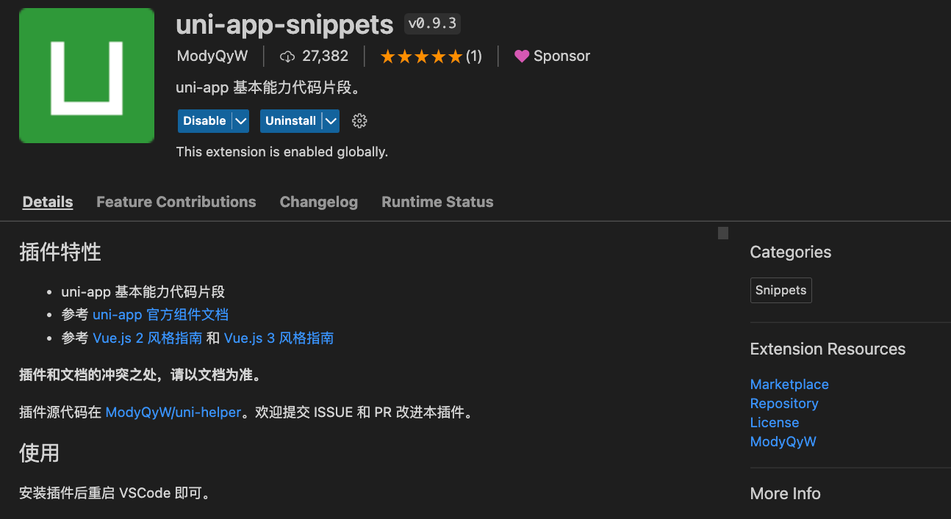
Task: Expand the Uninstall button dropdown arrow
Action: pyautogui.click(x=331, y=121)
